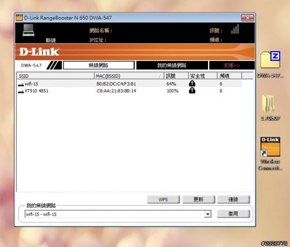
Task: Sort the list by 訊號 column header
Action: [176, 76]
